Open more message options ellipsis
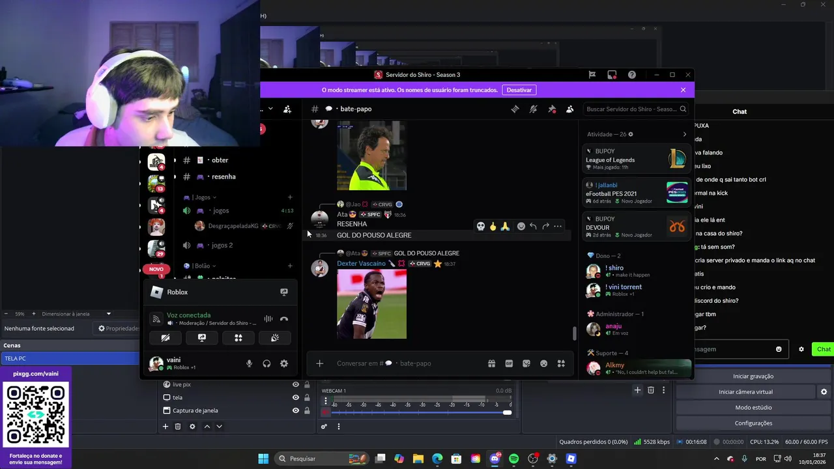The width and height of the screenshot is (834, 469). (558, 226)
